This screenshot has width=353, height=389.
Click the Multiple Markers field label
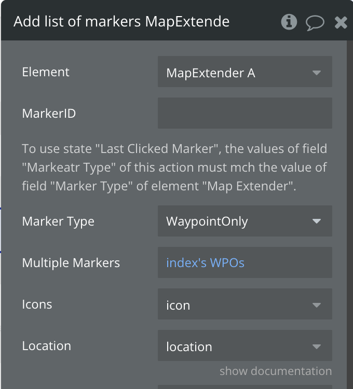71,263
